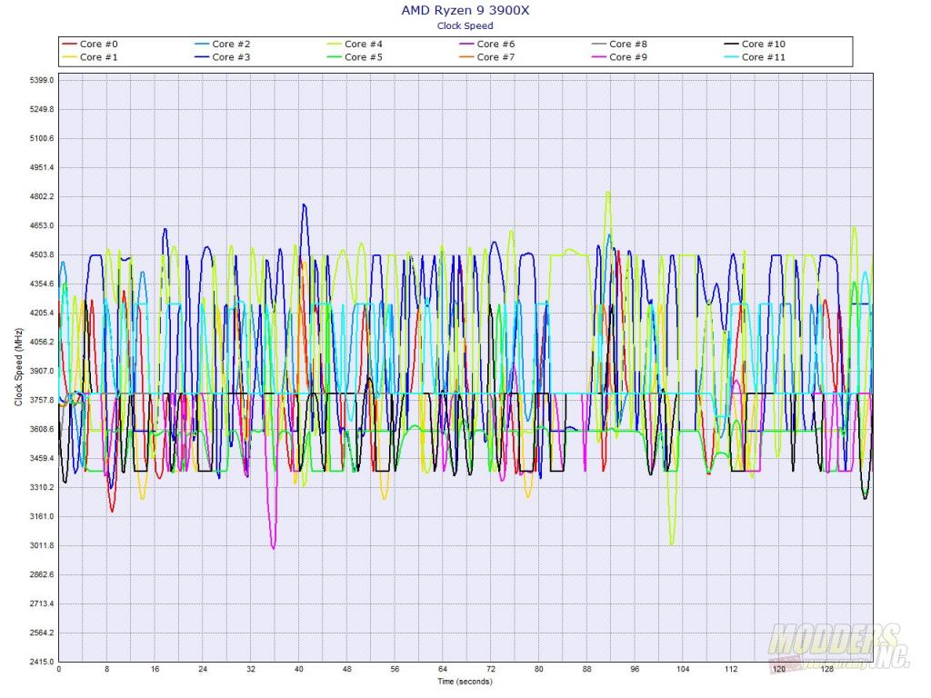Click the time axis tick "48"
The height and width of the screenshot is (698, 931).
[346, 669]
